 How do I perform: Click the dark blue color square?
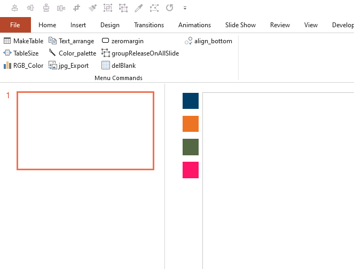pyautogui.click(x=191, y=101)
